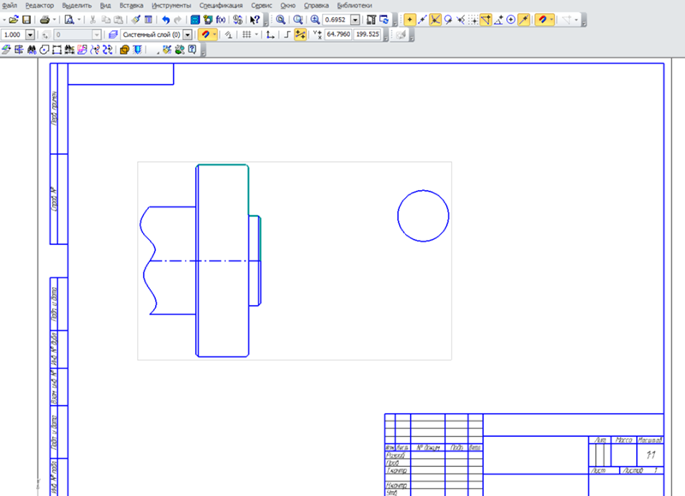The width and height of the screenshot is (685, 496).
Task: Toggle the nearest-point snap button
Action: pyautogui.click(x=409, y=19)
